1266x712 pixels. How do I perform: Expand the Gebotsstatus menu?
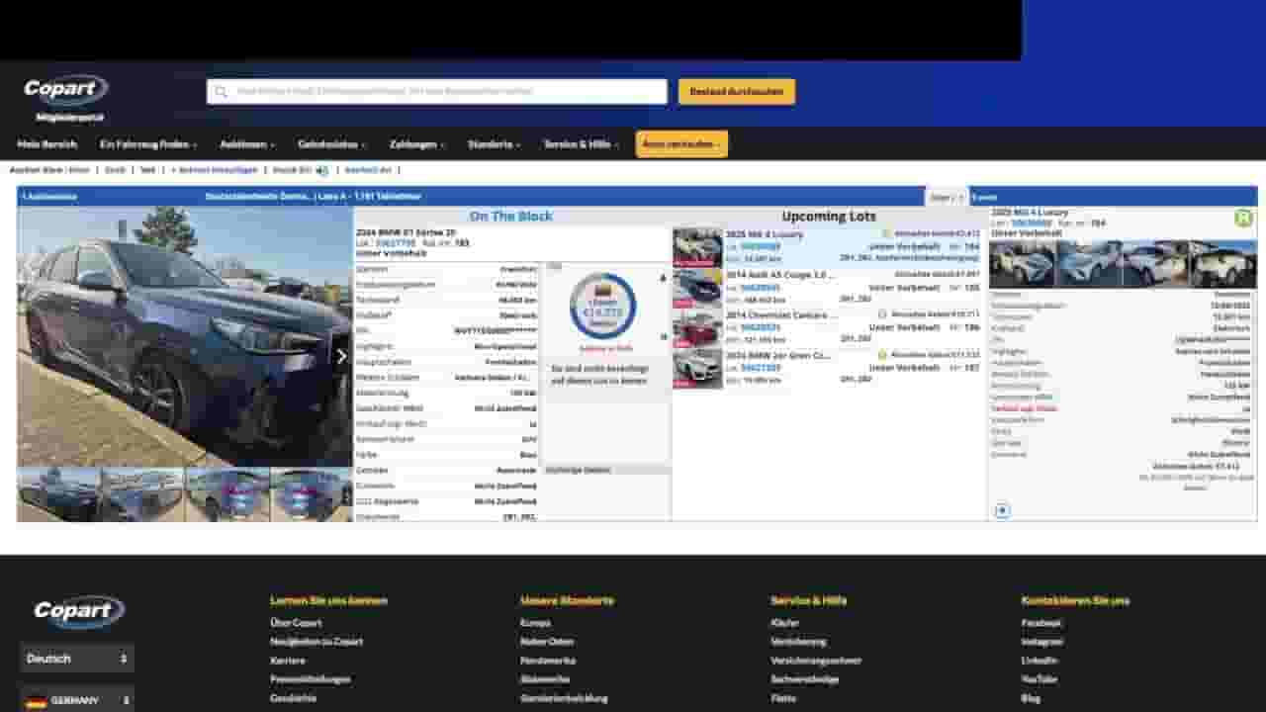pos(332,144)
